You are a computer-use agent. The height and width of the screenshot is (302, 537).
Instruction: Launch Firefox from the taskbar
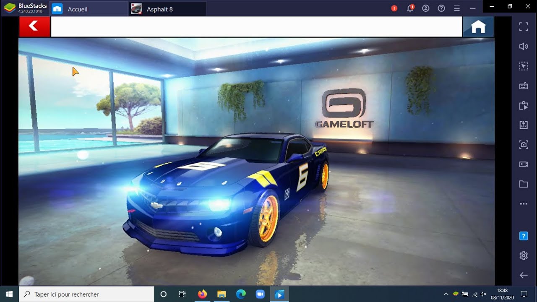tap(202, 294)
